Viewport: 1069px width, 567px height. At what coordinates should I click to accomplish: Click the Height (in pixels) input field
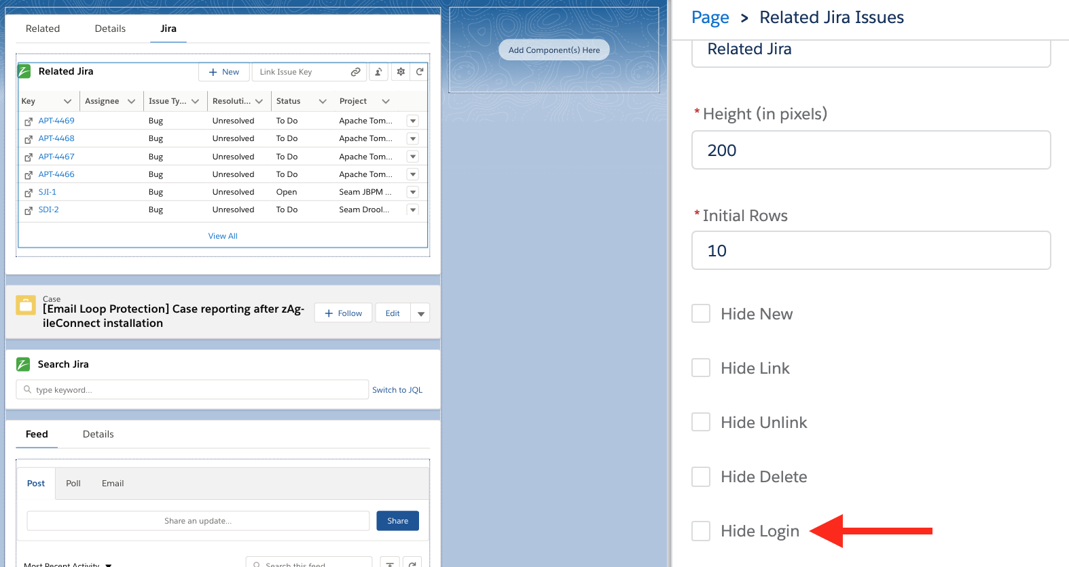[x=871, y=150]
